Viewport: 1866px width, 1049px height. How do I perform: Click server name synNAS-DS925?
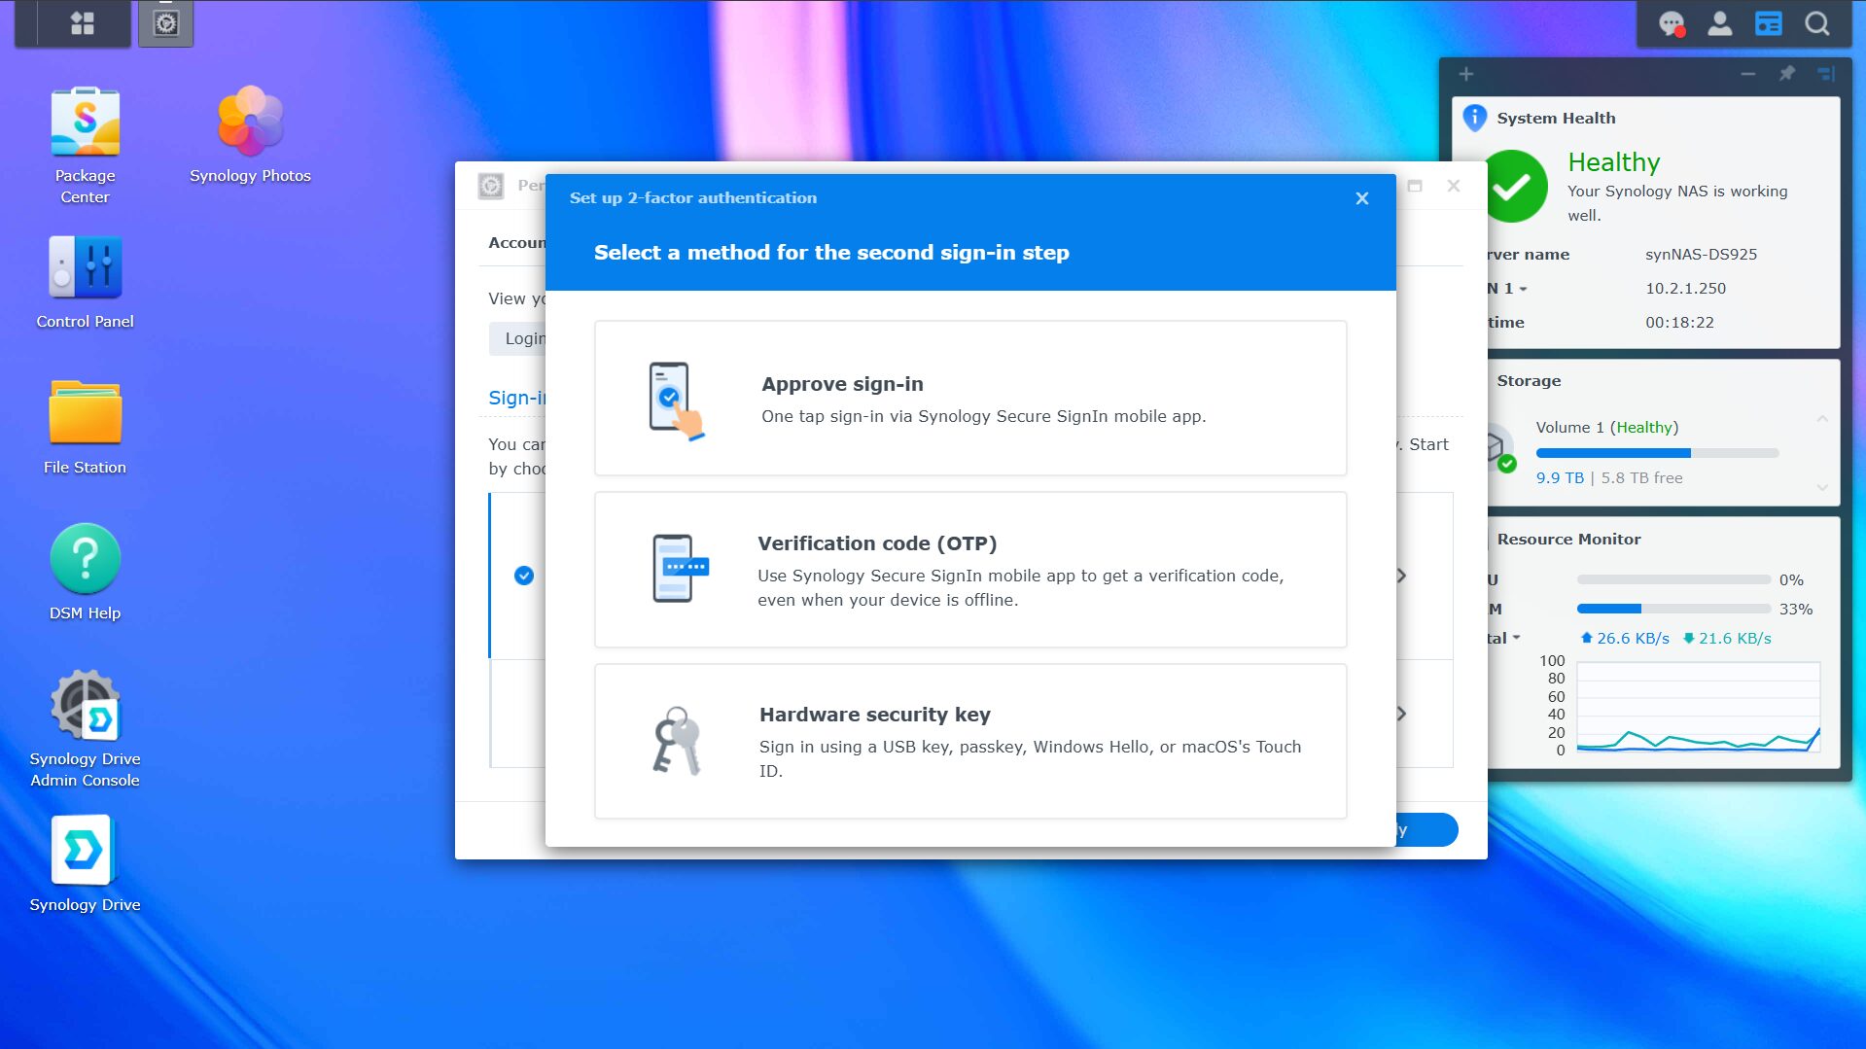tap(1701, 255)
